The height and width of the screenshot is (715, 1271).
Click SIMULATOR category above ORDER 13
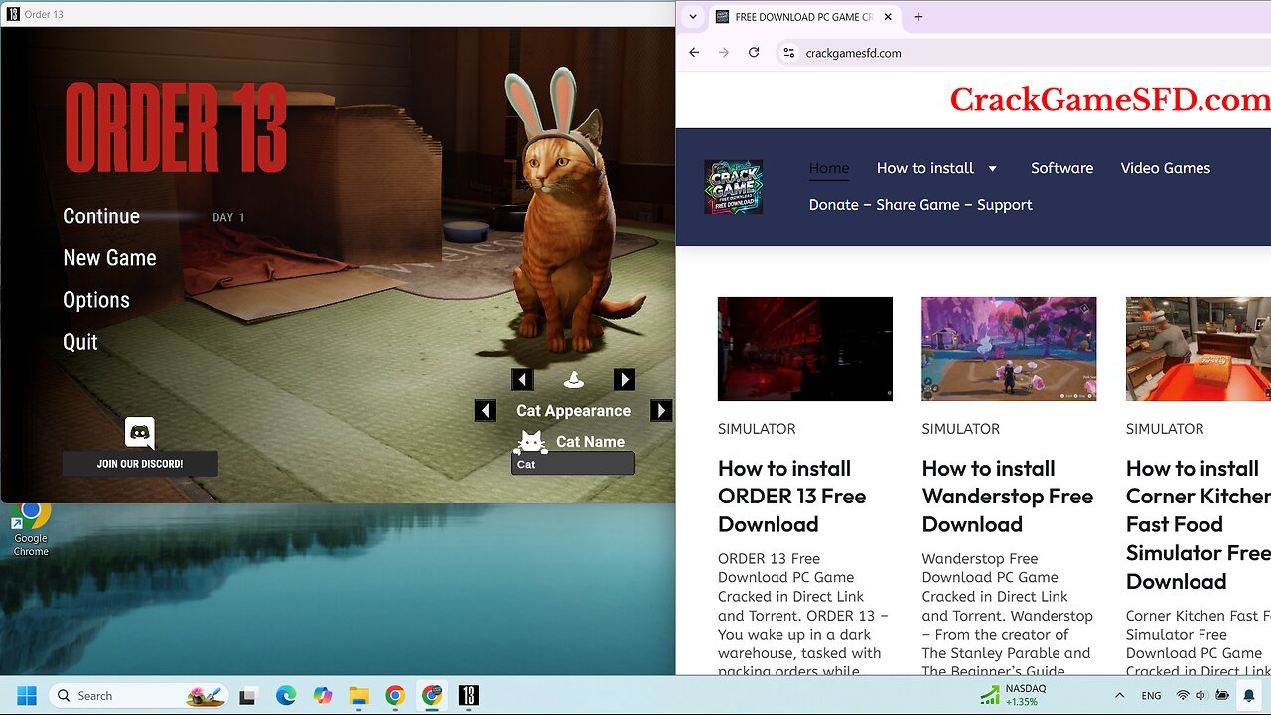pos(757,429)
